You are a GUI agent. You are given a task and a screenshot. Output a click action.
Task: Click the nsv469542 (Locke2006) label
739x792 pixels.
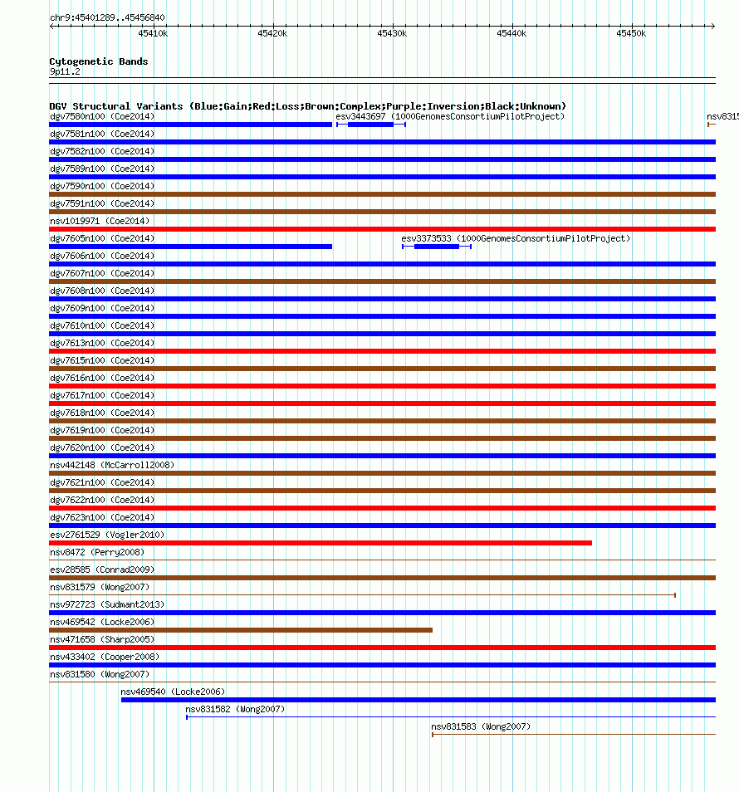tap(102, 622)
